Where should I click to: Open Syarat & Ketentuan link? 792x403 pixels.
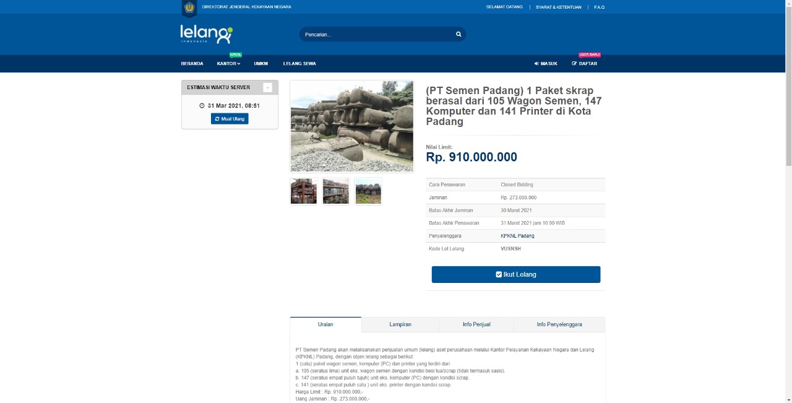[x=559, y=7]
